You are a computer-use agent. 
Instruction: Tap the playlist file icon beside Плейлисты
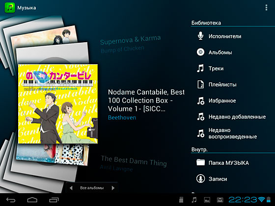200,84
